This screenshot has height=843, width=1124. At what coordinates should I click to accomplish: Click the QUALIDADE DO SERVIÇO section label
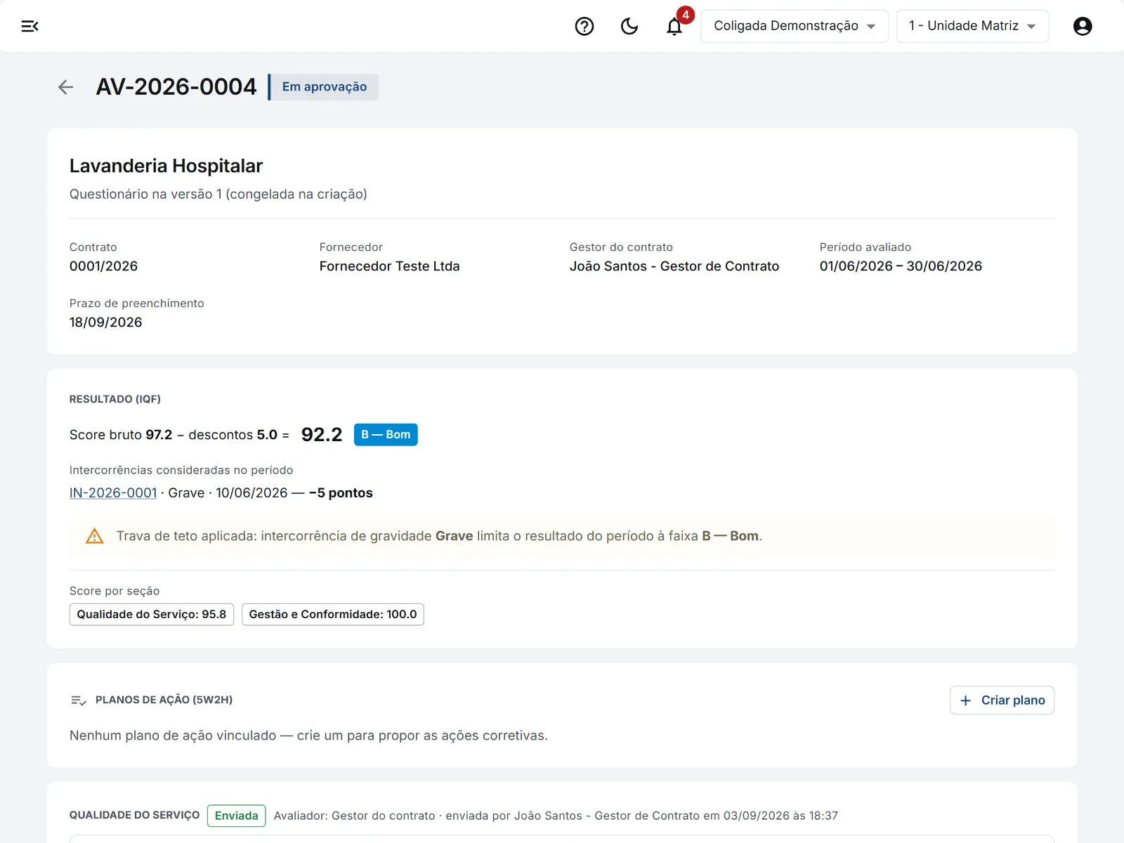tap(134, 815)
